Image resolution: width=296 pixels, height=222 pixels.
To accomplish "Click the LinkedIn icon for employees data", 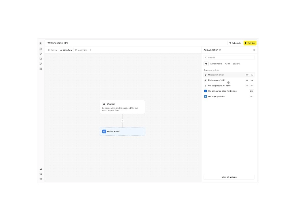I will coord(206,97).
